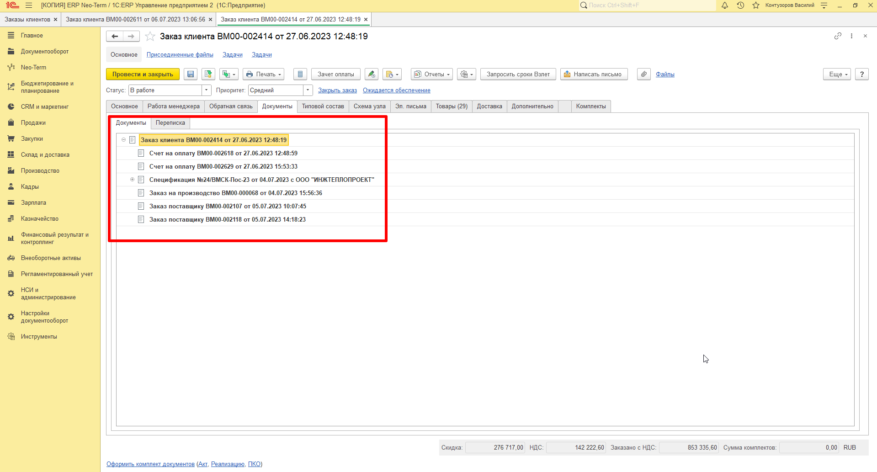Viewport: 877px width, 472px height.
Task: Open the document list icon button in toolbar
Action: click(300, 74)
